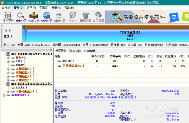Click the 文件系统 column header

tap(115, 56)
